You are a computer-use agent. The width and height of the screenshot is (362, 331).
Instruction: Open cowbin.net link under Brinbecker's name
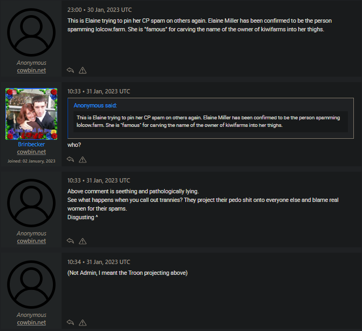(31, 152)
